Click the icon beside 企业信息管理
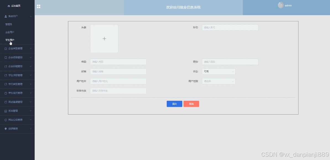This screenshot has height=160, width=330. coord(6,58)
